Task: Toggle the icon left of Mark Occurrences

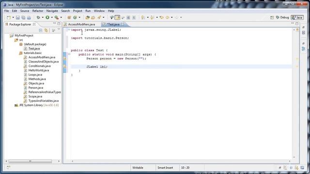Action: pyautogui.click(x=112, y=17)
